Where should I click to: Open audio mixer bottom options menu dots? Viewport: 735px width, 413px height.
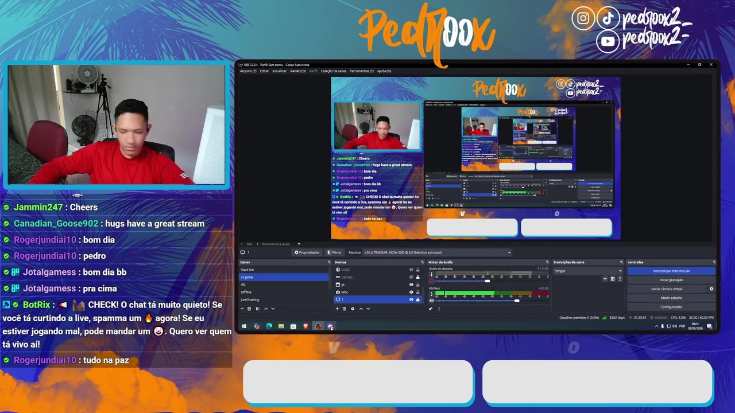[439, 309]
